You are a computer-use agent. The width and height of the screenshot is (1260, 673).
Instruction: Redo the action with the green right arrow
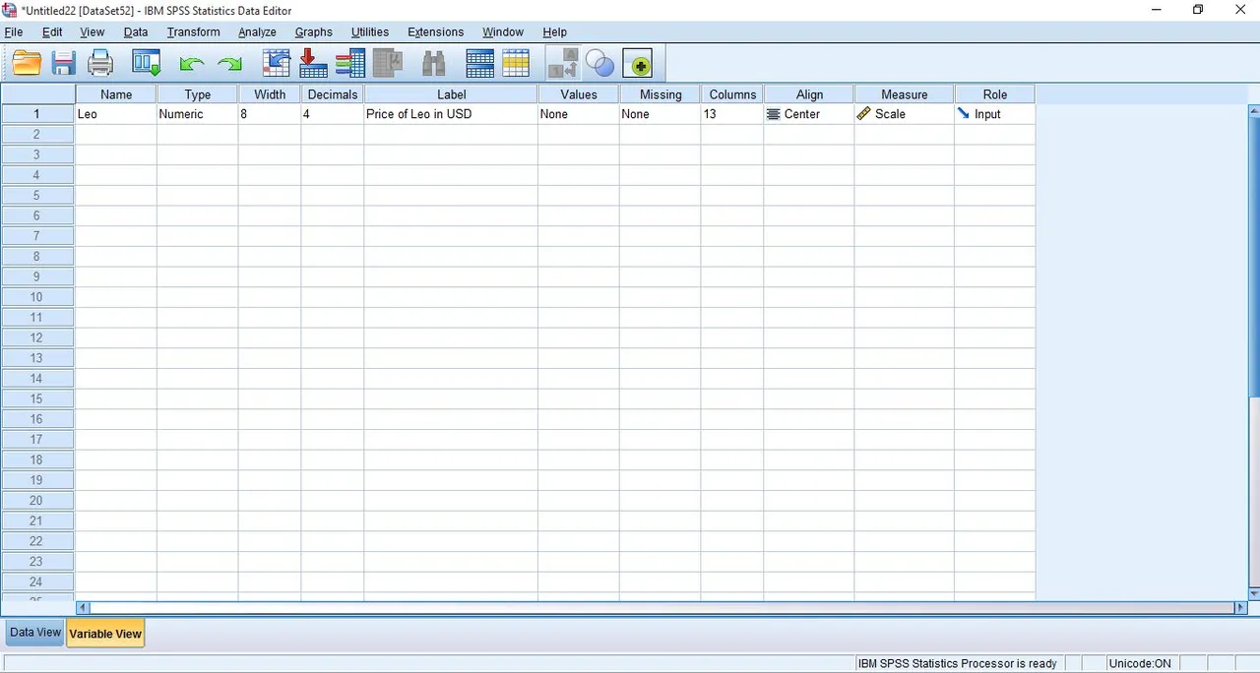pos(229,65)
